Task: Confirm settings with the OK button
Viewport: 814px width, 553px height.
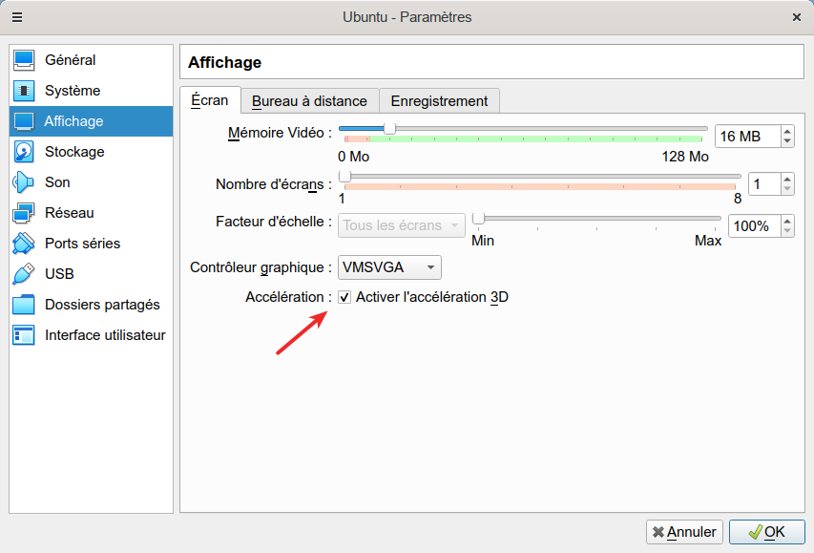Action: pos(766,532)
